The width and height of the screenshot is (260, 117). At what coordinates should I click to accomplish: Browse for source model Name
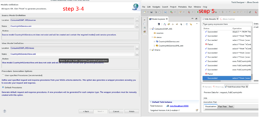pos(137,26)
